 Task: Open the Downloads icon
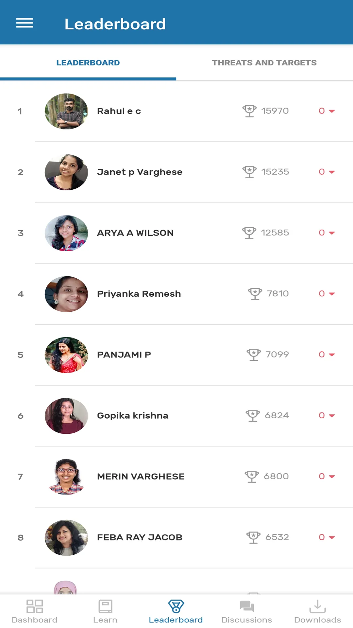click(x=317, y=606)
